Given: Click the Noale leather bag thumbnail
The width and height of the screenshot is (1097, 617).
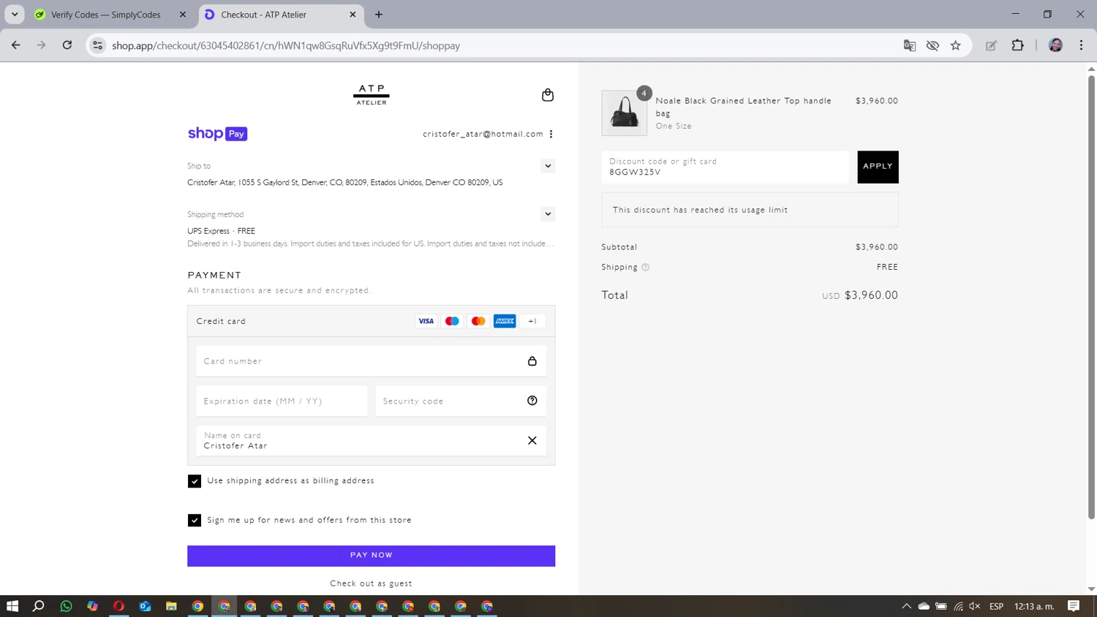Looking at the screenshot, I should click(x=625, y=113).
